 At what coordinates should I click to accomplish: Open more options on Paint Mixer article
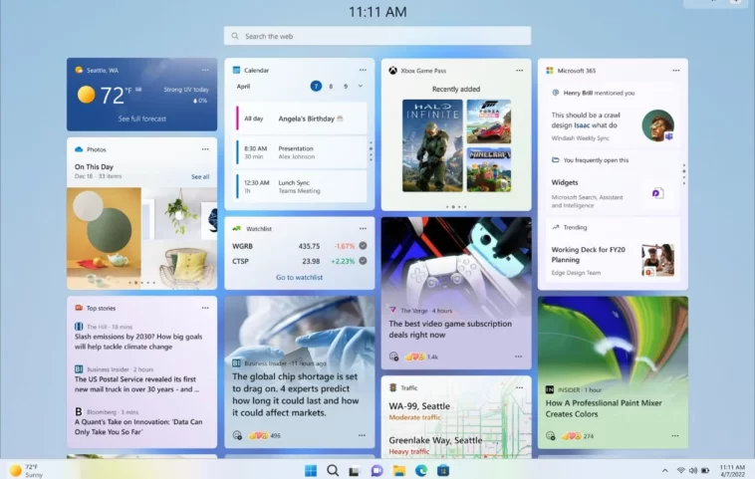tap(675, 435)
